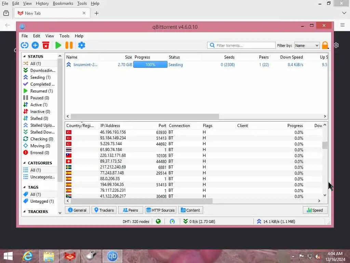Select the Stalled Downloading status filter

(40, 132)
